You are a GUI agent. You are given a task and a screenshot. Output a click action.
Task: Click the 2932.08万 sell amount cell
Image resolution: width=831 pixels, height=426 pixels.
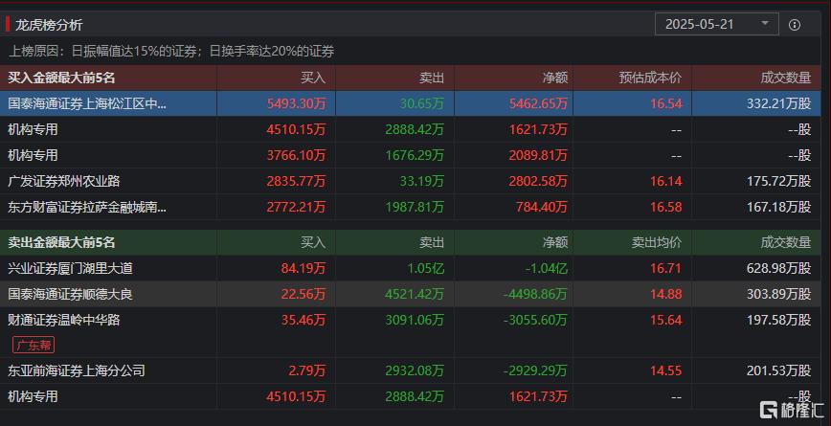click(415, 370)
